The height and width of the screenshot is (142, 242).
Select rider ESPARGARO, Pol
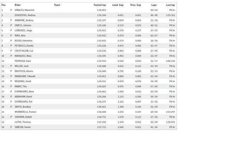[23, 102]
